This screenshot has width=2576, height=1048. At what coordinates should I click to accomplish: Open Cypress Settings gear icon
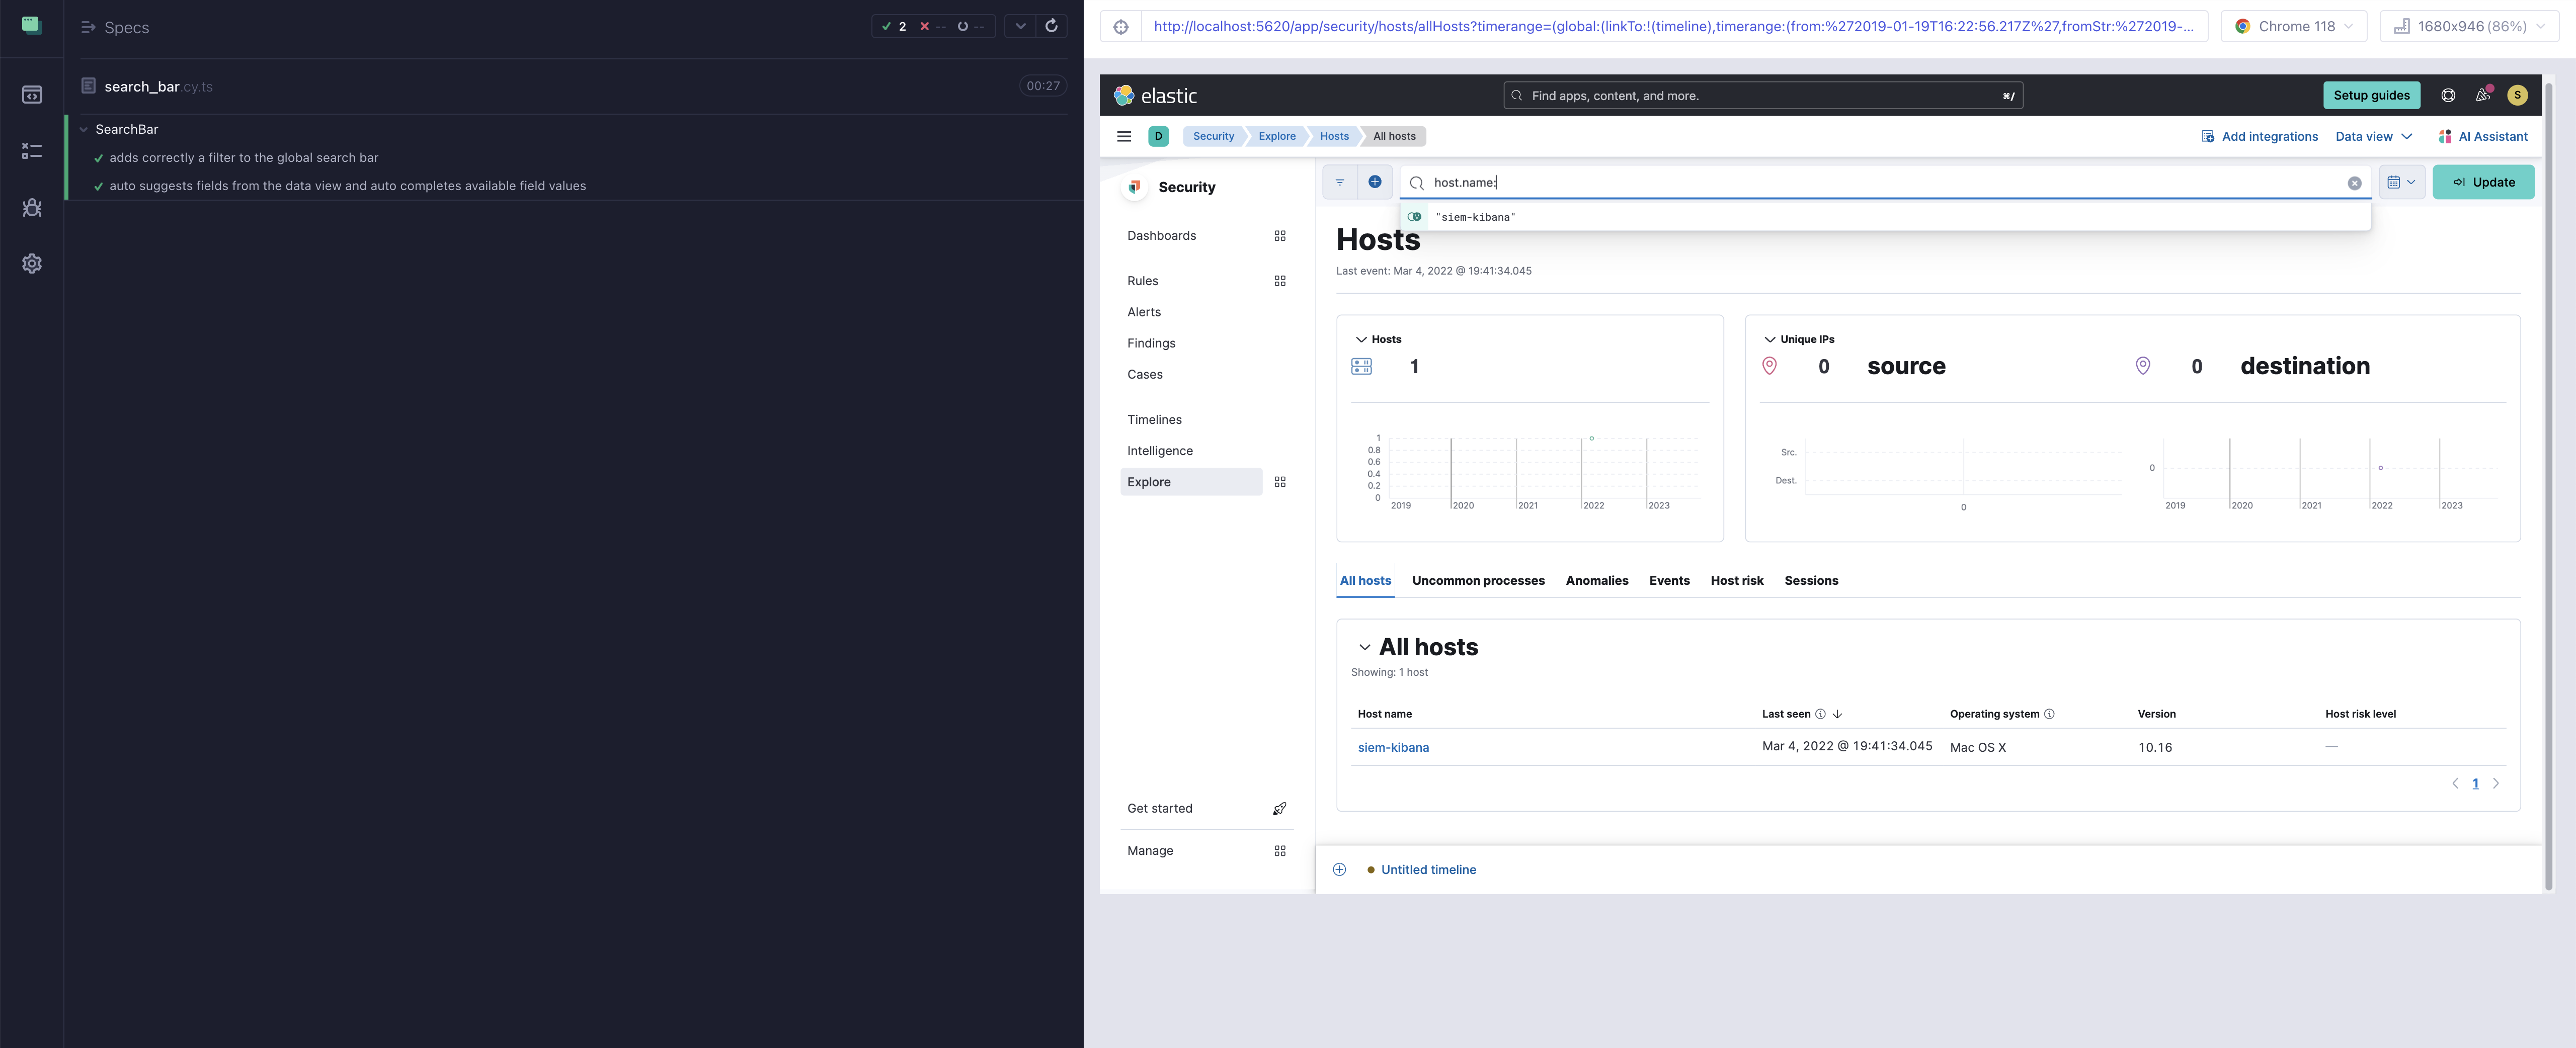32,264
